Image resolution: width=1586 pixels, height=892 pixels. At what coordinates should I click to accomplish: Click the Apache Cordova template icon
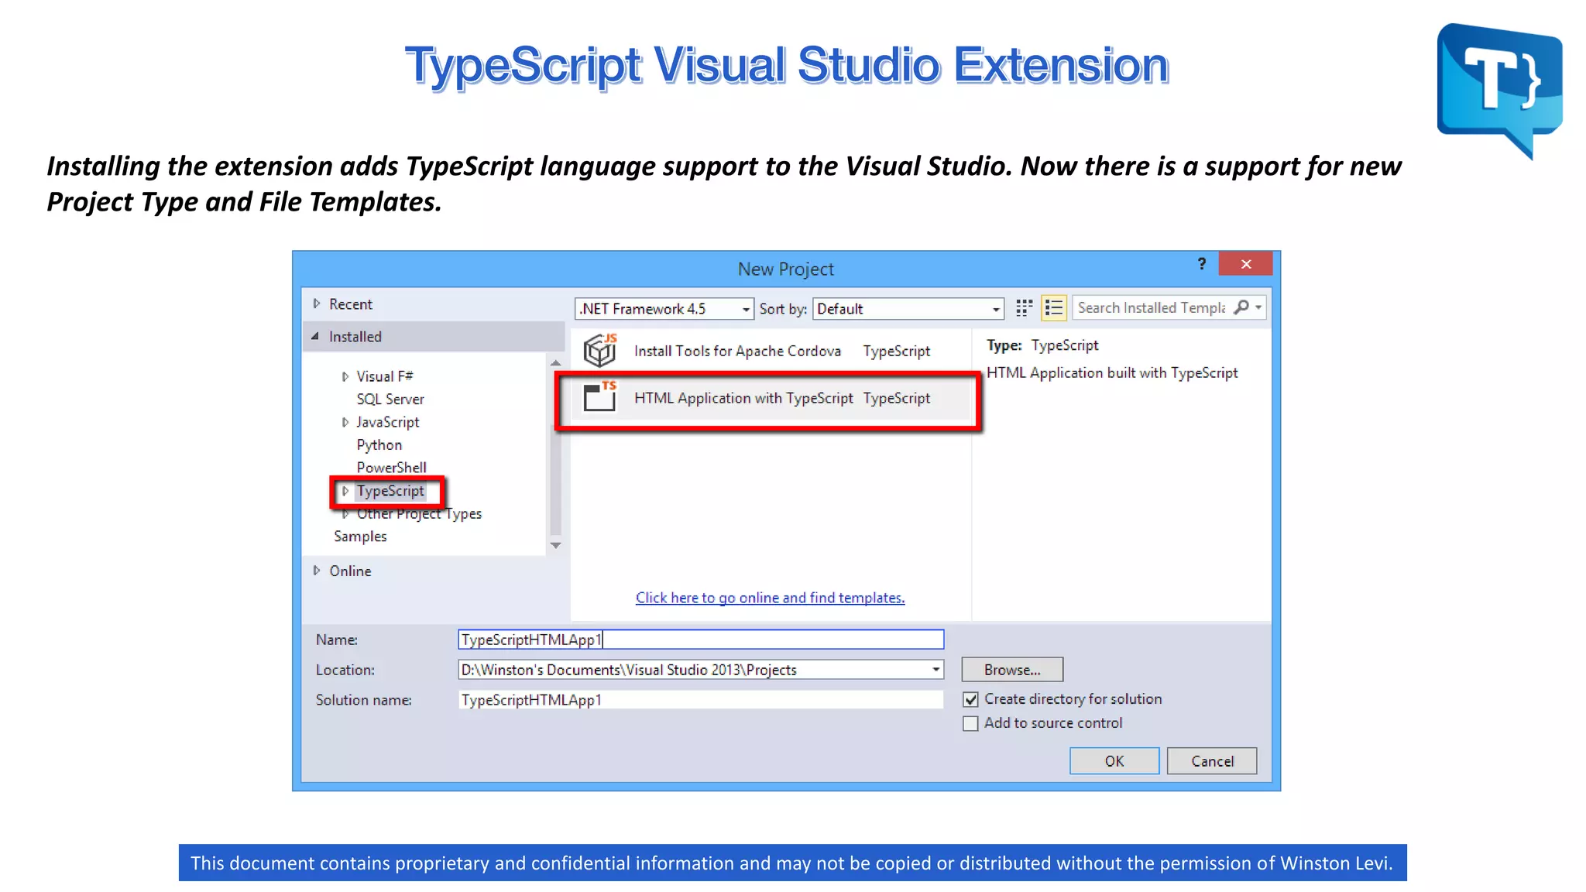click(600, 351)
